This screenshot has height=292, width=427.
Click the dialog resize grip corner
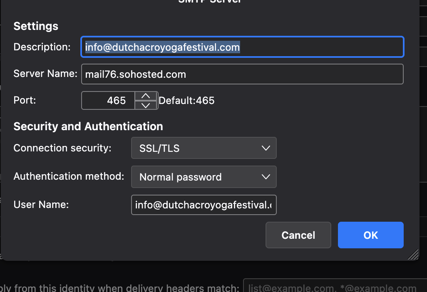(413, 255)
